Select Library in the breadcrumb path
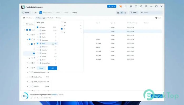The height and width of the screenshot is (105, 184). click(66, 13)
